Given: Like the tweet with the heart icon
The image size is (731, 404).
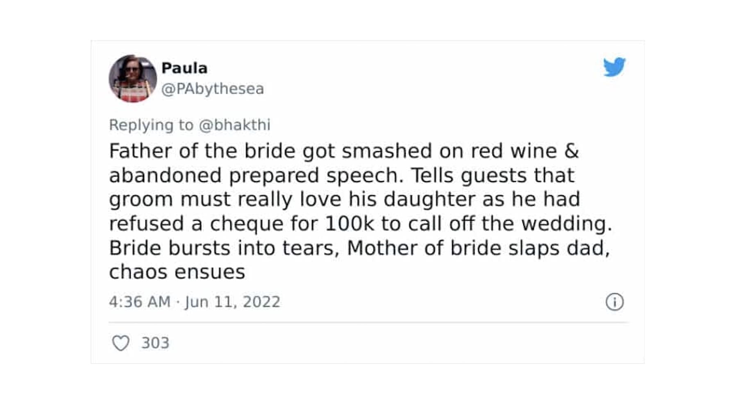Looking at the screenshot, I should coord(120,343).
